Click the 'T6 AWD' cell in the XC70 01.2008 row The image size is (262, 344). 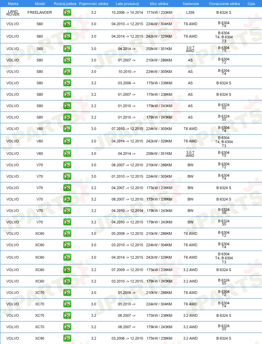tap(190, 293)
